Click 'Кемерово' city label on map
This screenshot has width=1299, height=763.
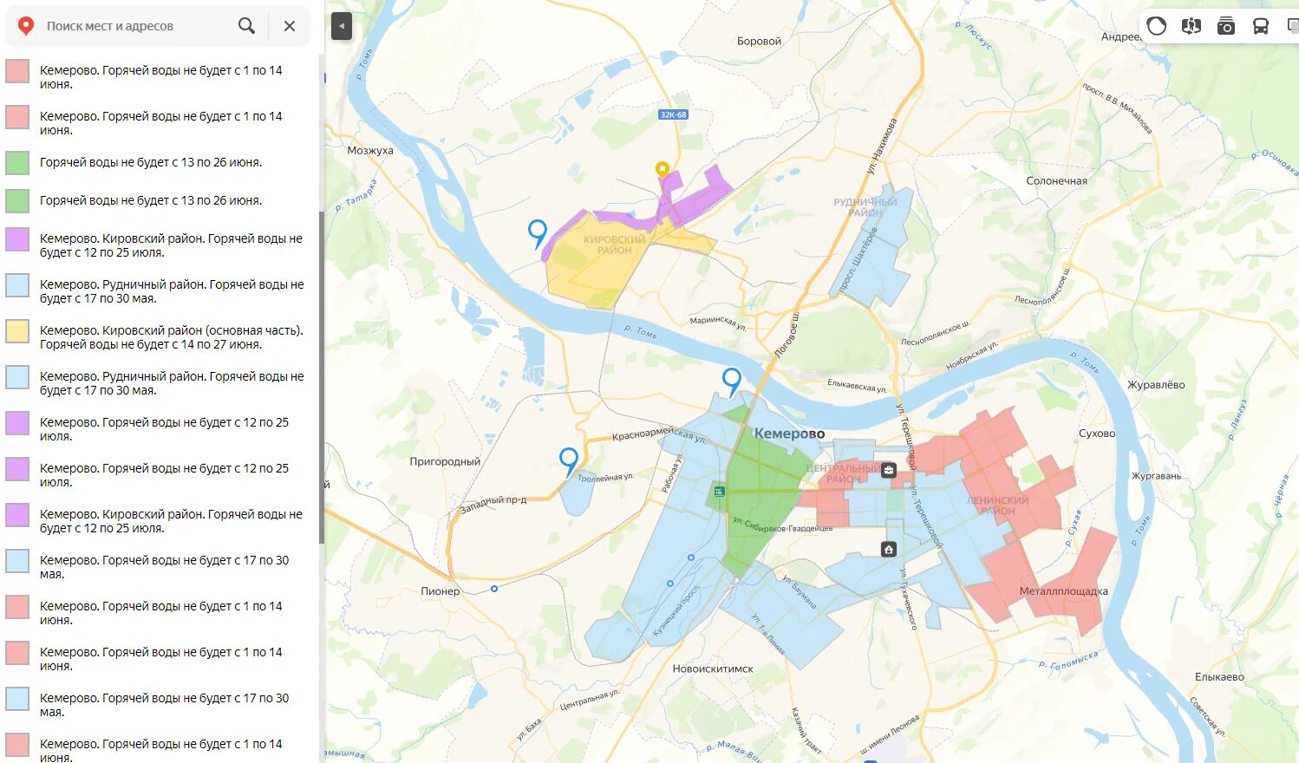pos(789,434)
